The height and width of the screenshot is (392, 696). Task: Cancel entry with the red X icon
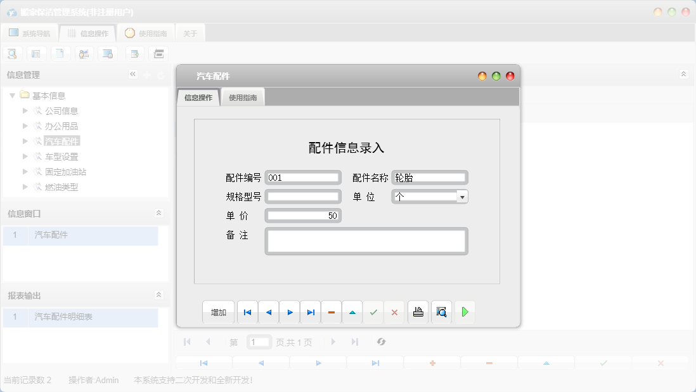point(394,311)
